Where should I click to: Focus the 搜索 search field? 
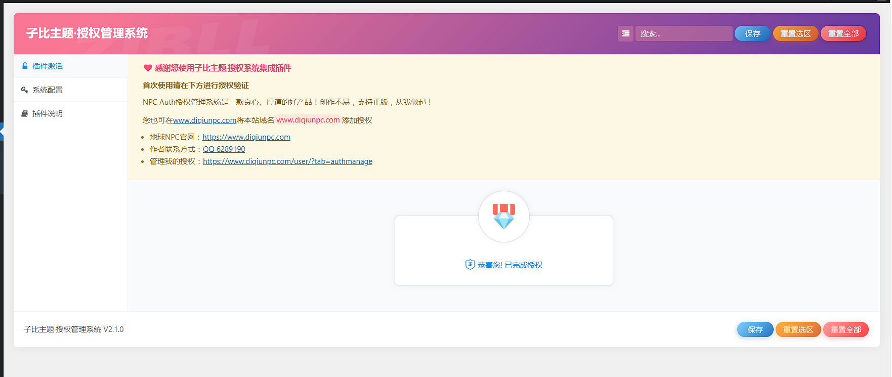tap(683, 33)
